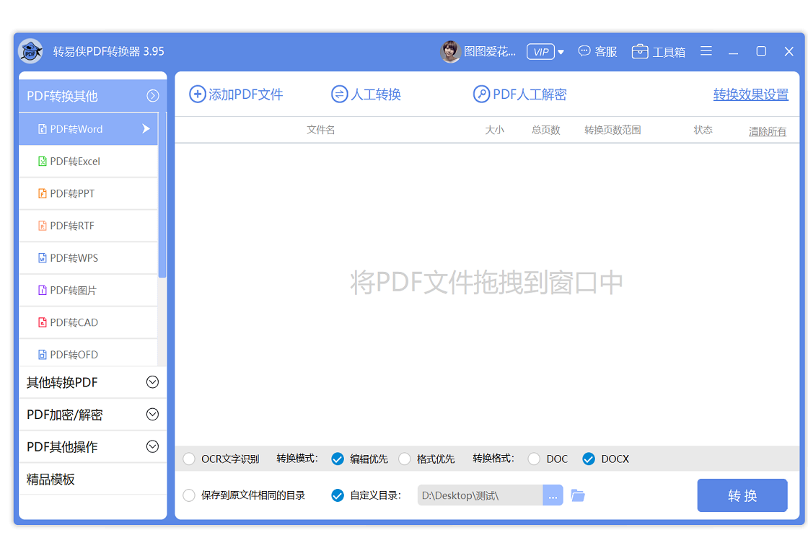Viewport: 808px width, 548px height.
Task: Select PDF转Excel in sidebar
Action: click(x=88, y=162)
